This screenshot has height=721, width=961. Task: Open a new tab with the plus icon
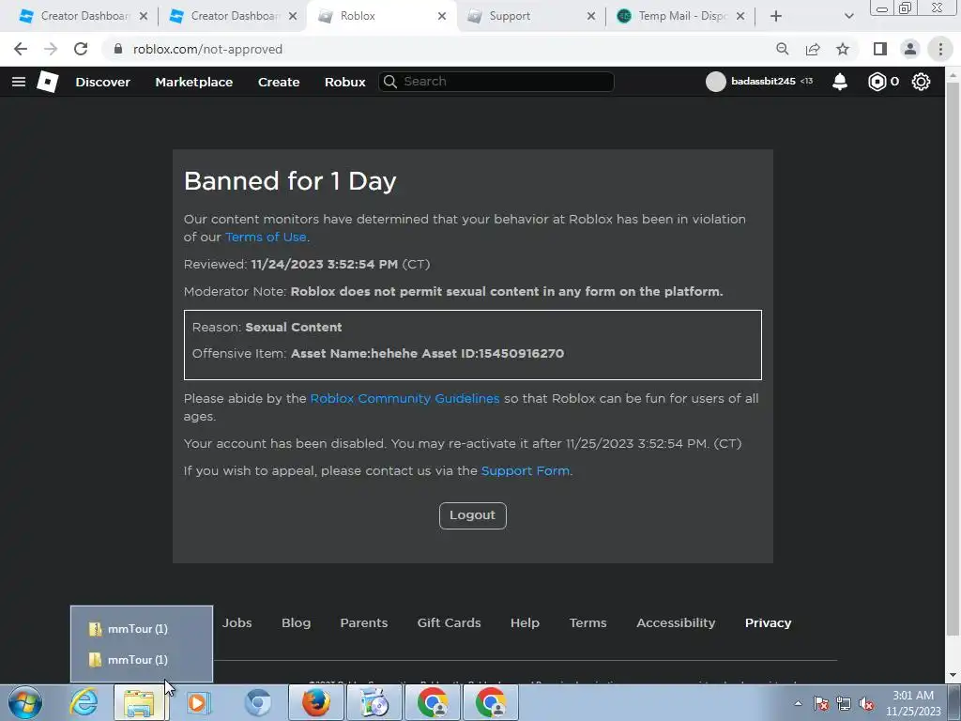(776, 16)
